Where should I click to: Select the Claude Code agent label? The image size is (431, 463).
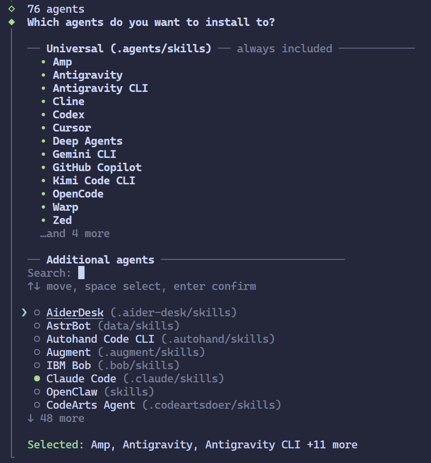[81, 378]
